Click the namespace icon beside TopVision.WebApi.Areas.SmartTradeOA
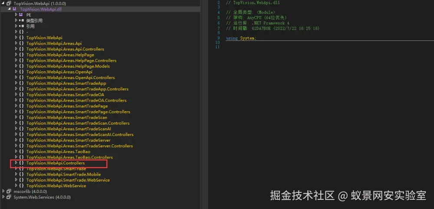434x209 pixels. tap(21, 94)
